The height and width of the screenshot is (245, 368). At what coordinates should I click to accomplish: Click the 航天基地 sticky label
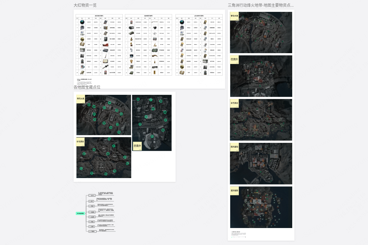click(x=234, y=147)
